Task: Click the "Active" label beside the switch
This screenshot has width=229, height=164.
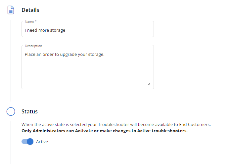Action: 42,142
